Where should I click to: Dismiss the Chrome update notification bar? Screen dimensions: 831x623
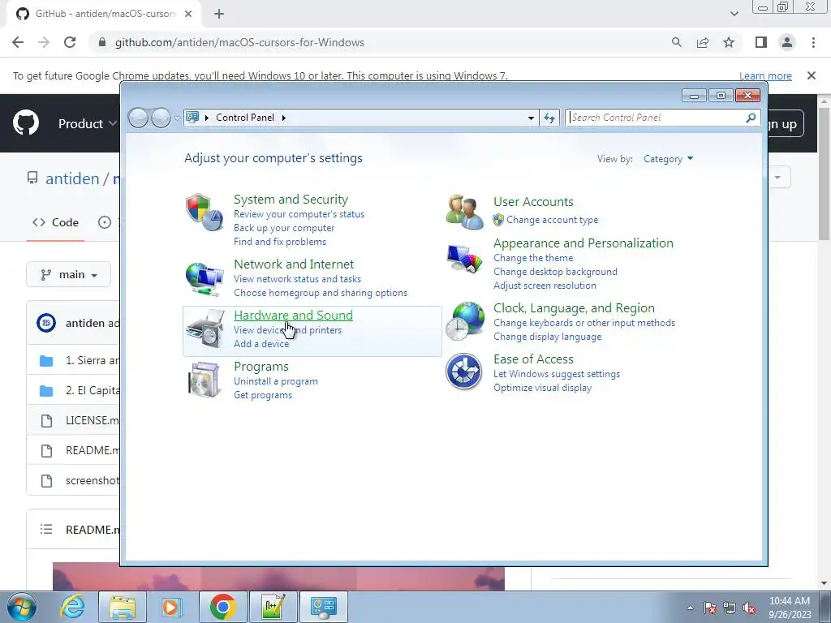point(812,75)
